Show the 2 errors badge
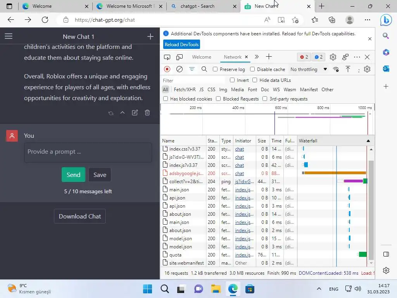 click(x=304, y=57)
